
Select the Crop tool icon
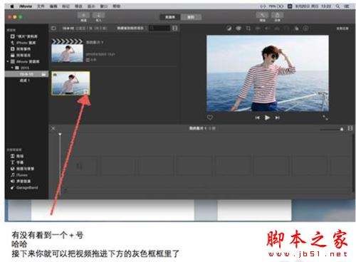248,28
